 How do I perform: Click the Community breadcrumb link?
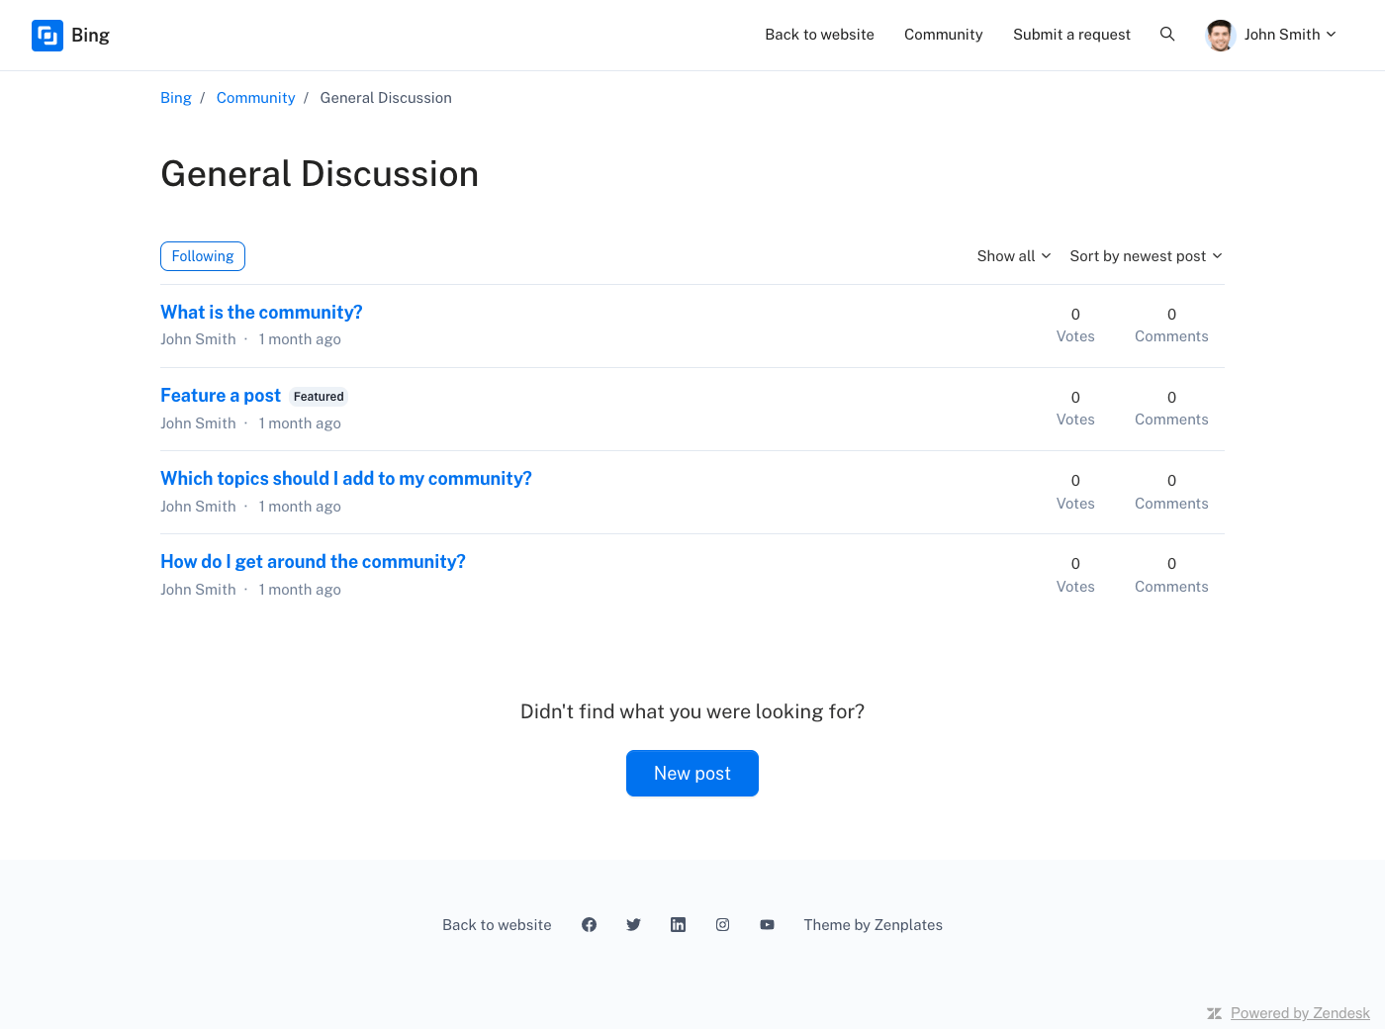coord(255,98)
